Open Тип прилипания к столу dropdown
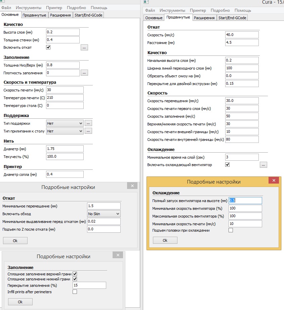 (65, 131)
